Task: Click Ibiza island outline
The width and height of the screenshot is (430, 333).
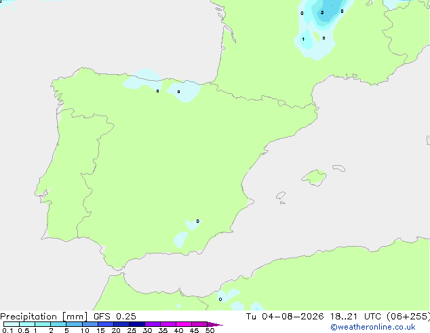Action: (281, 196)
